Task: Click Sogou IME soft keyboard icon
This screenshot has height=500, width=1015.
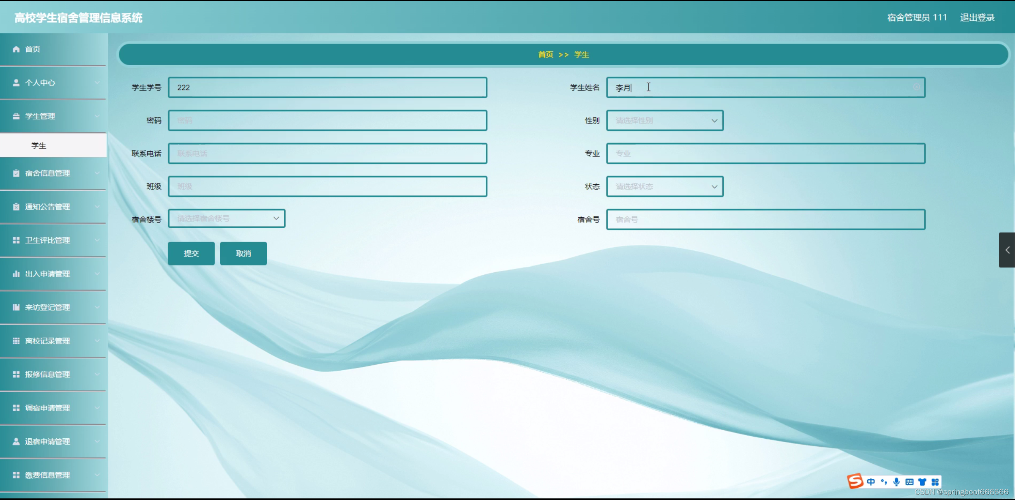Action: [x=909, y=482]
